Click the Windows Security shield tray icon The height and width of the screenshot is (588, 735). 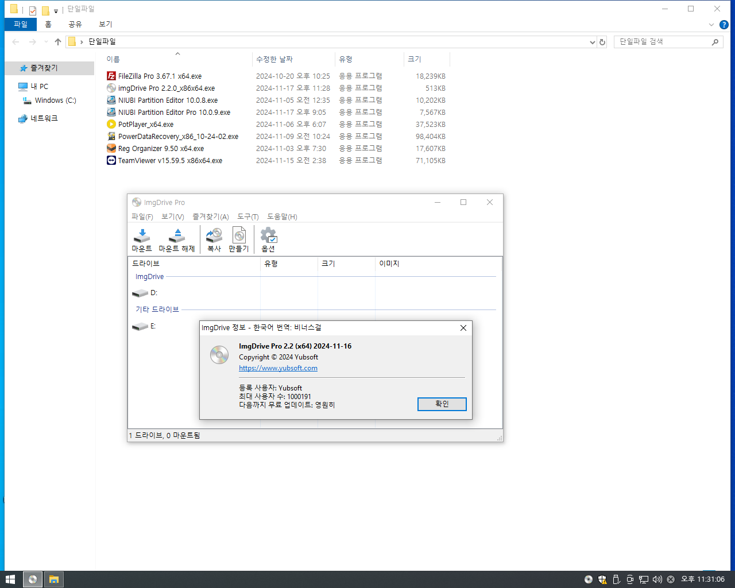602,579
